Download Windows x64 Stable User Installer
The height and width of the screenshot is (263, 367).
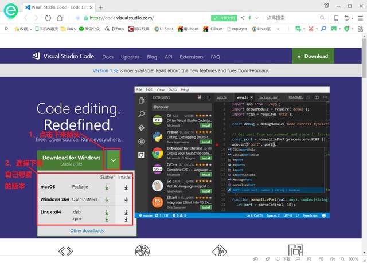coord(107,199)
